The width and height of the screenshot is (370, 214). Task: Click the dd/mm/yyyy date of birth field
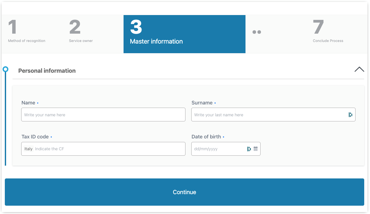[218, 149]
